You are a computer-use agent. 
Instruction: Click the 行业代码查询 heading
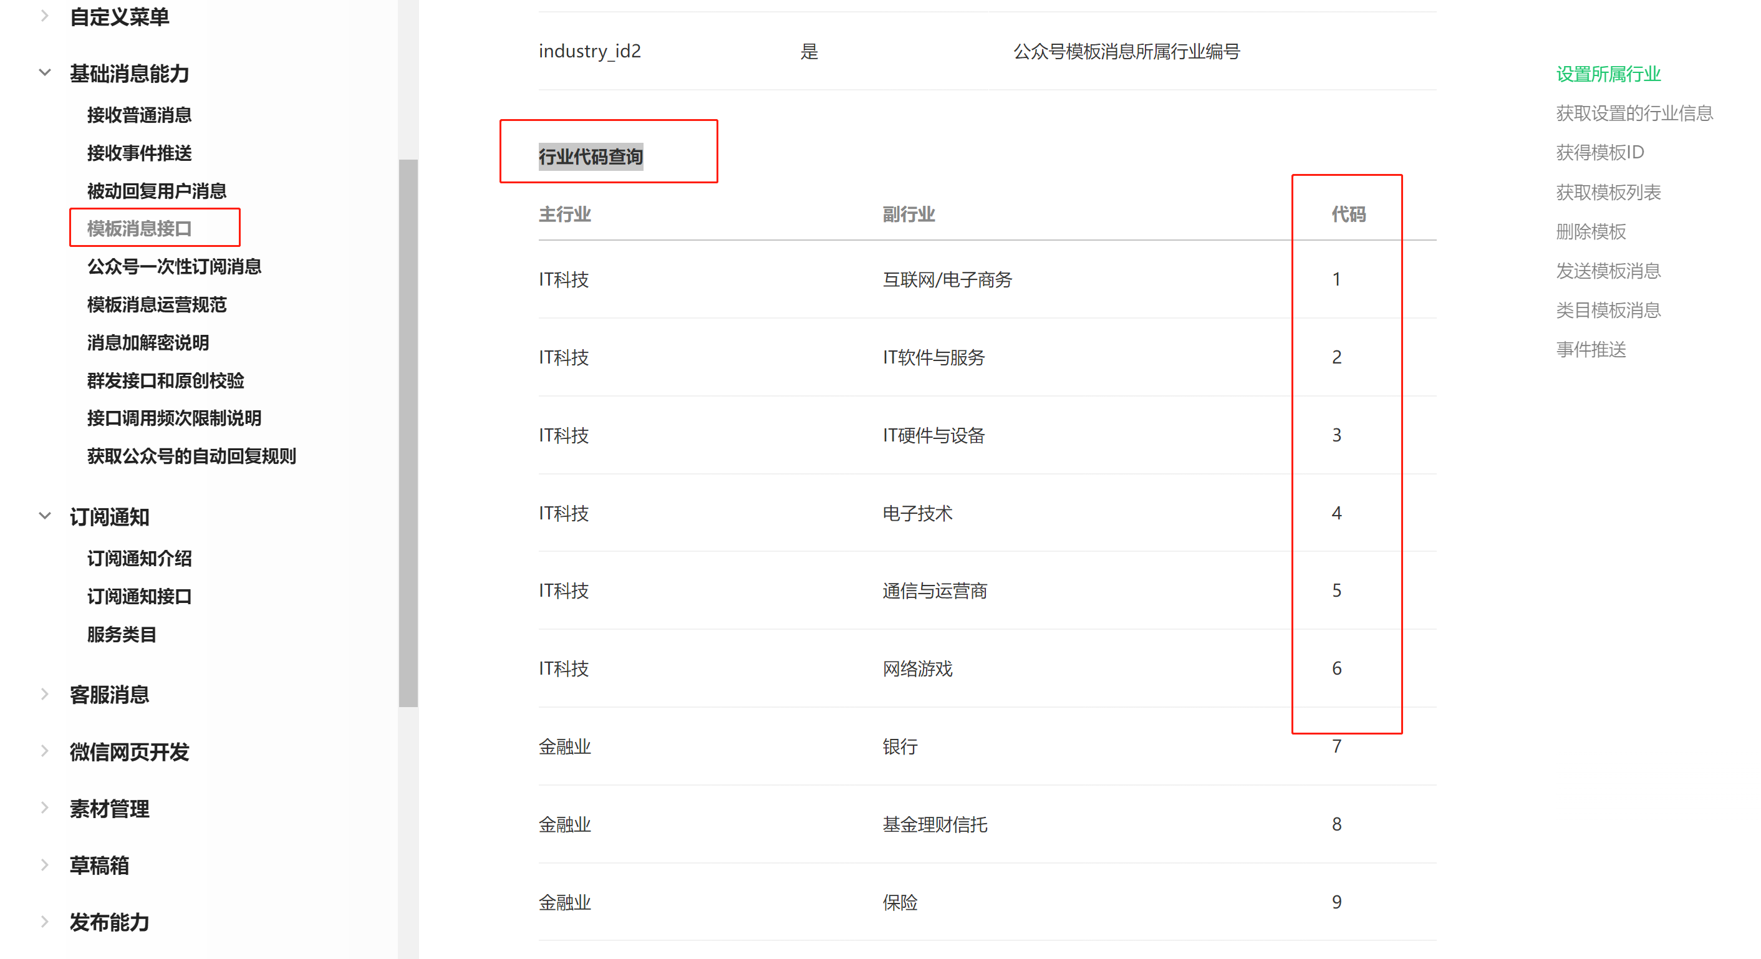591,157
